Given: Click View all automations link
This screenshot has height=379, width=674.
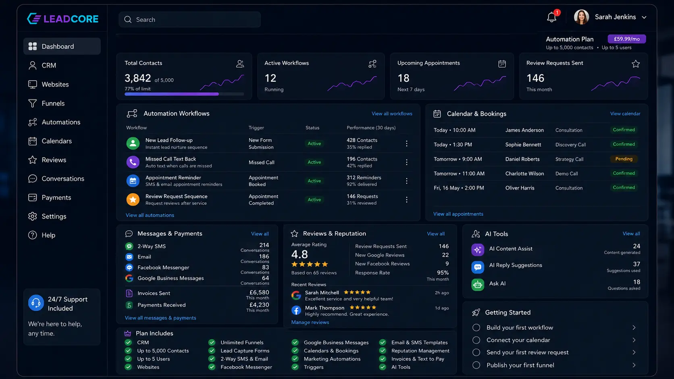Looking at the screenshot, I should coord(150,215).
